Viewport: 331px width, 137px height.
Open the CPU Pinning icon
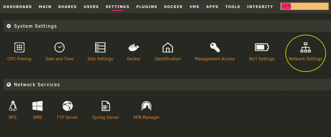pyautogui.click(x=19, y=47)
